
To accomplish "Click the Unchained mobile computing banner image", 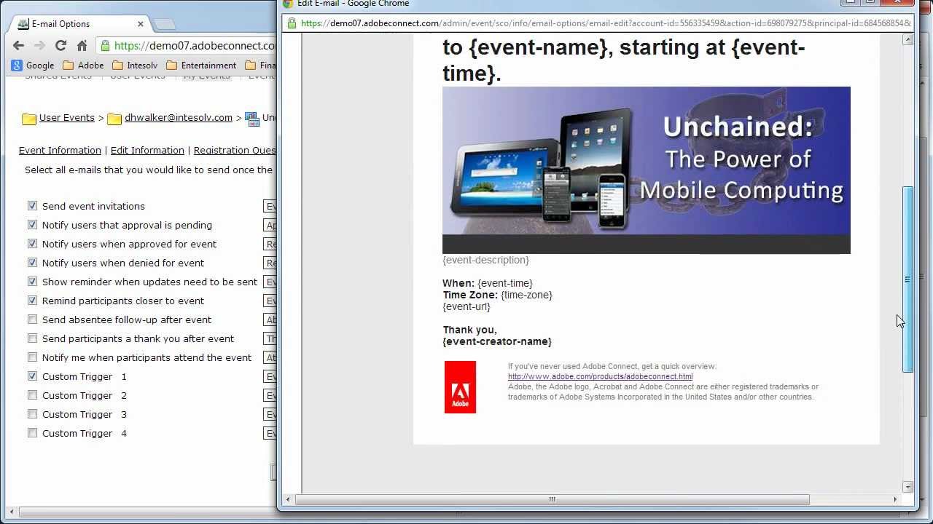I will click(646, 170).
